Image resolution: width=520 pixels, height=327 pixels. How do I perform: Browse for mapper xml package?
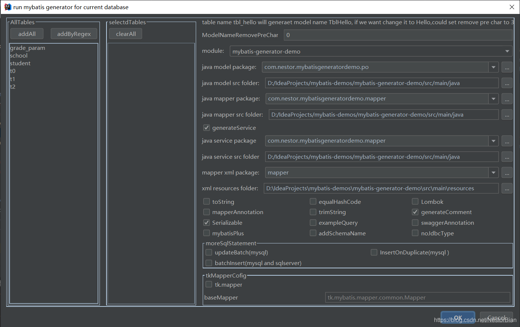[x=507, y=173]
